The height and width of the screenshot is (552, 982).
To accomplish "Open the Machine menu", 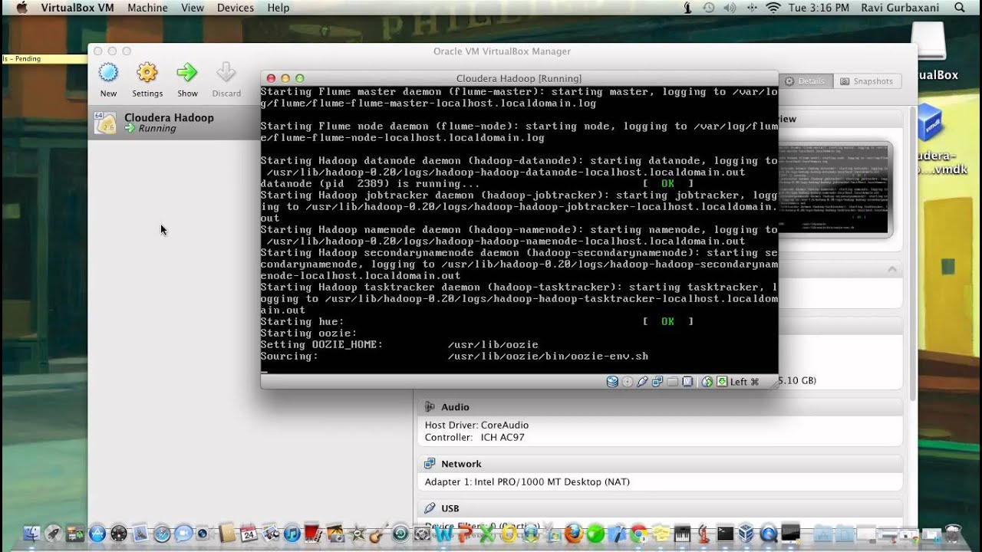I will click(147, 8).
